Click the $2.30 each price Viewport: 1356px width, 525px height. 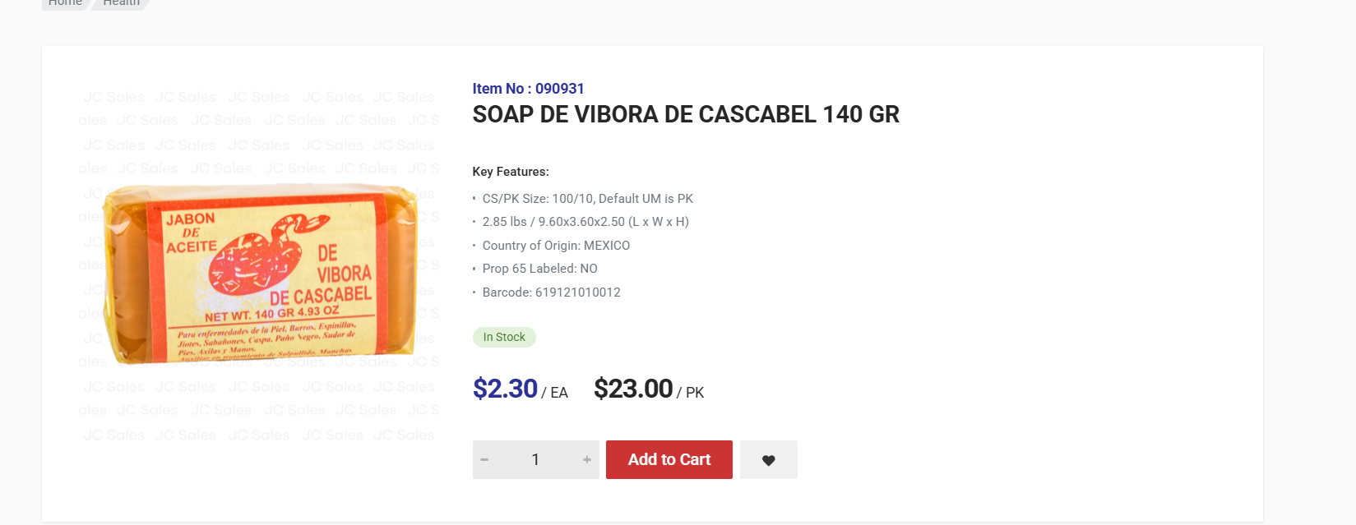[505, 389]
